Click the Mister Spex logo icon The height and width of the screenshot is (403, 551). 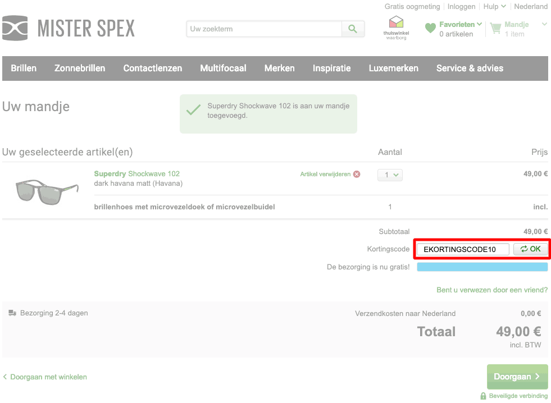[15, 28]
